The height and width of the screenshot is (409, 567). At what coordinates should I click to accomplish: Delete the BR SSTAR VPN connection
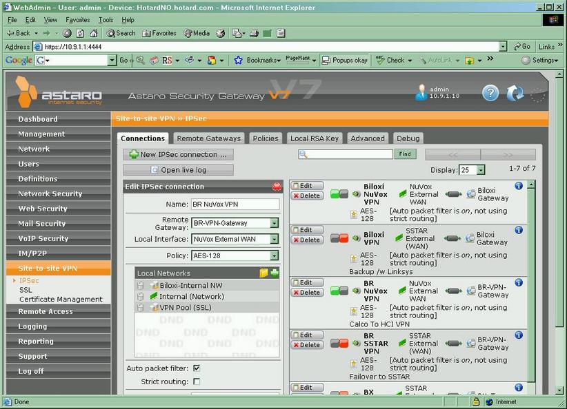point(307,345)
